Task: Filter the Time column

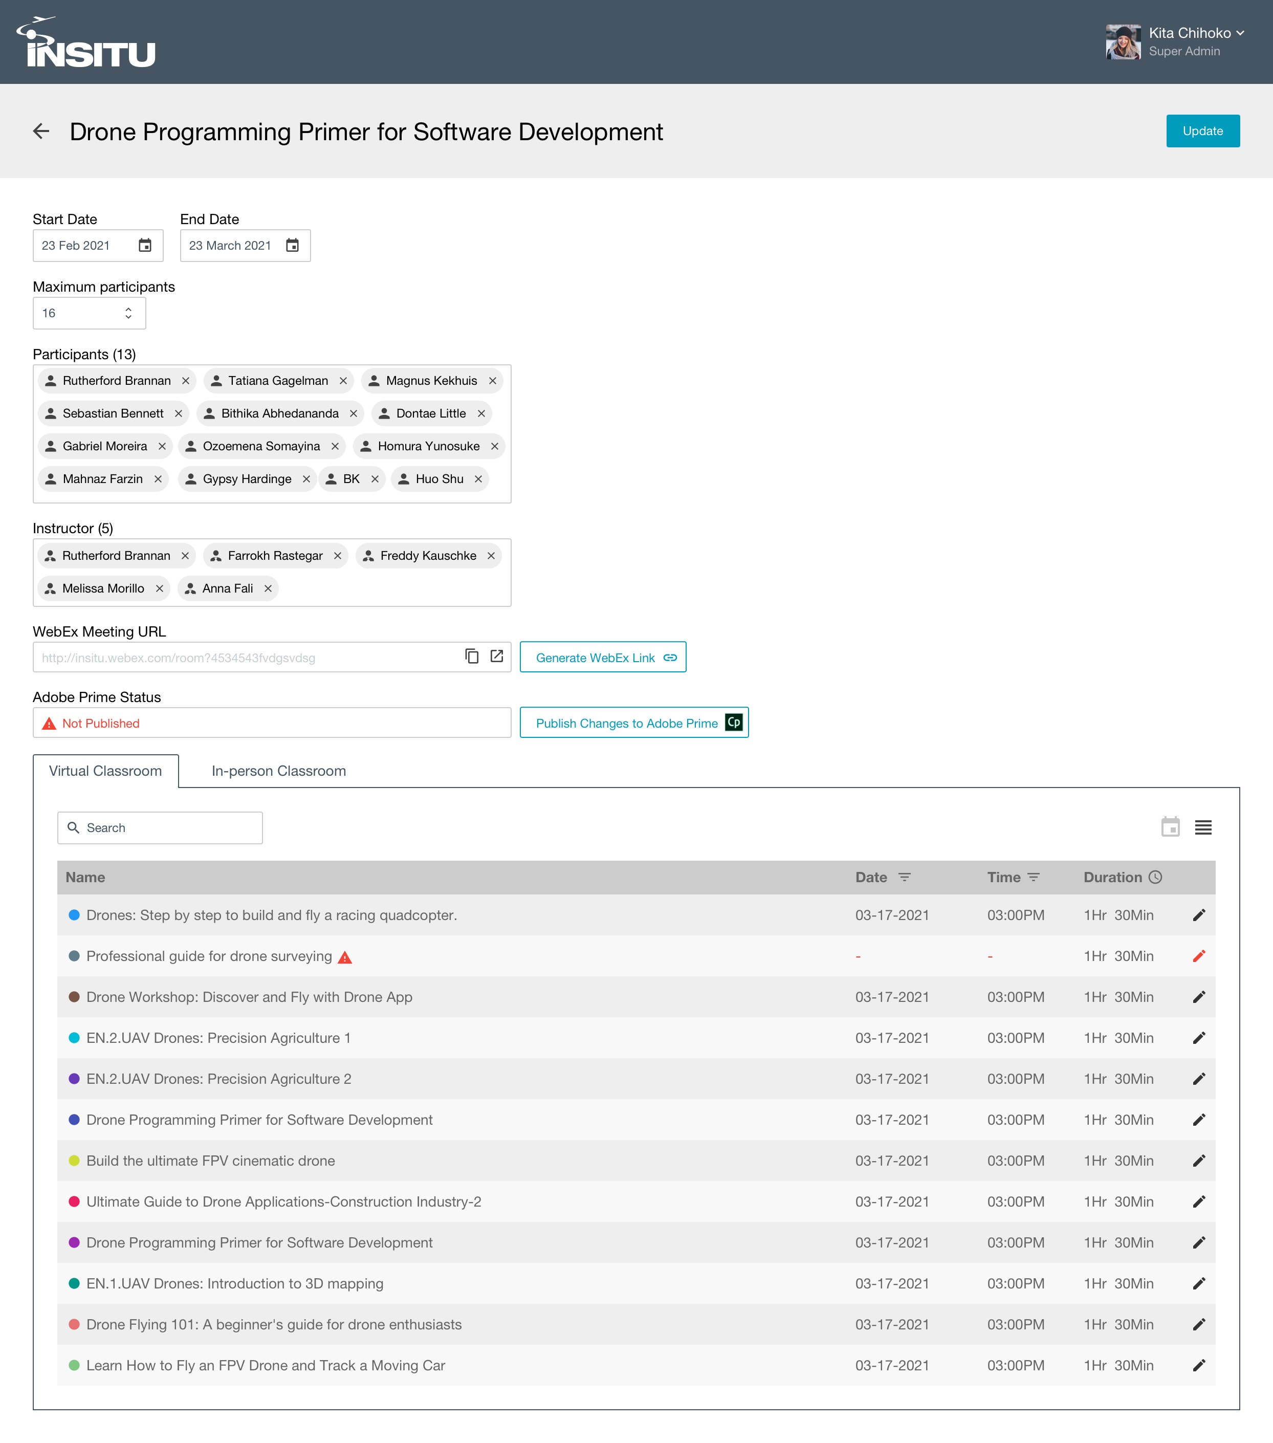Action: (x=1034, y=877)
